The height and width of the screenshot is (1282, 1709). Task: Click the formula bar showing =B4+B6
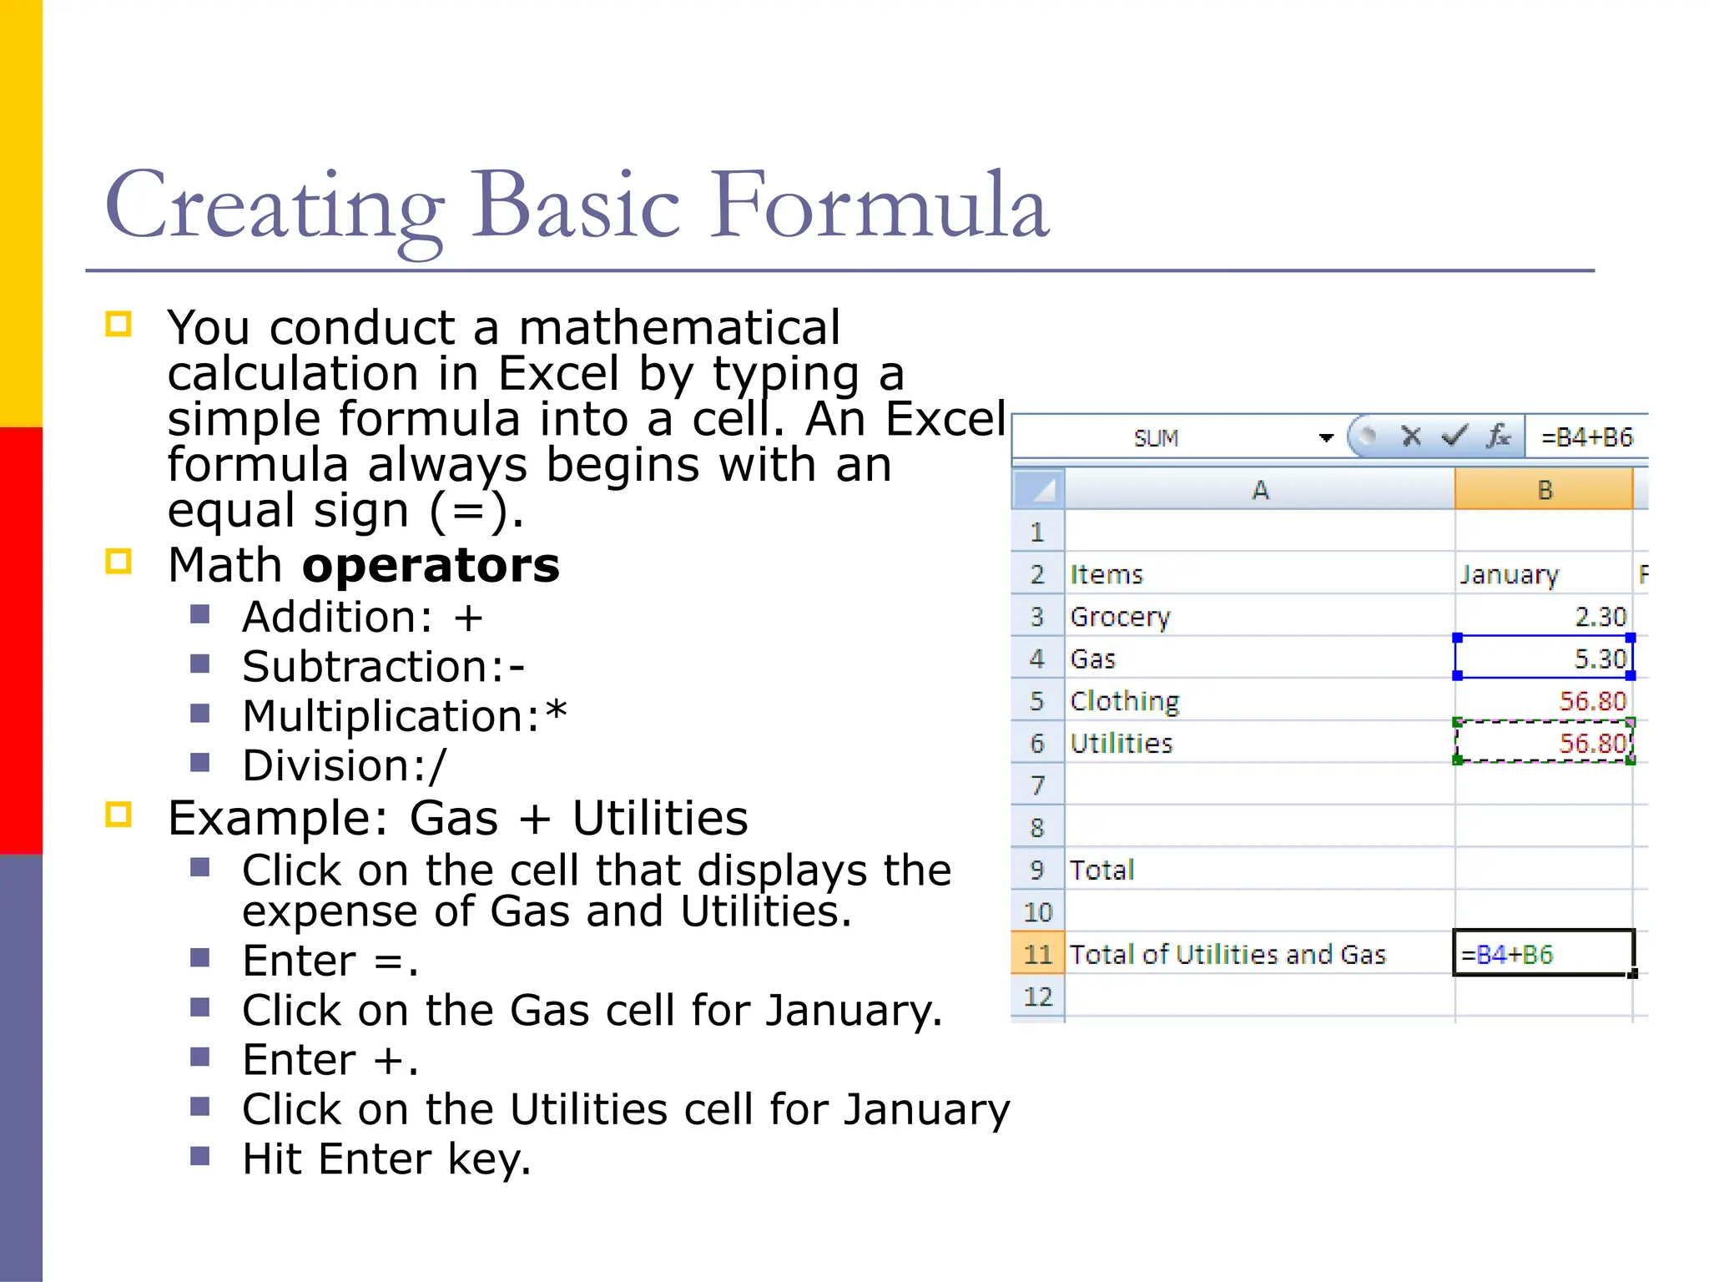coord(1586,437)
